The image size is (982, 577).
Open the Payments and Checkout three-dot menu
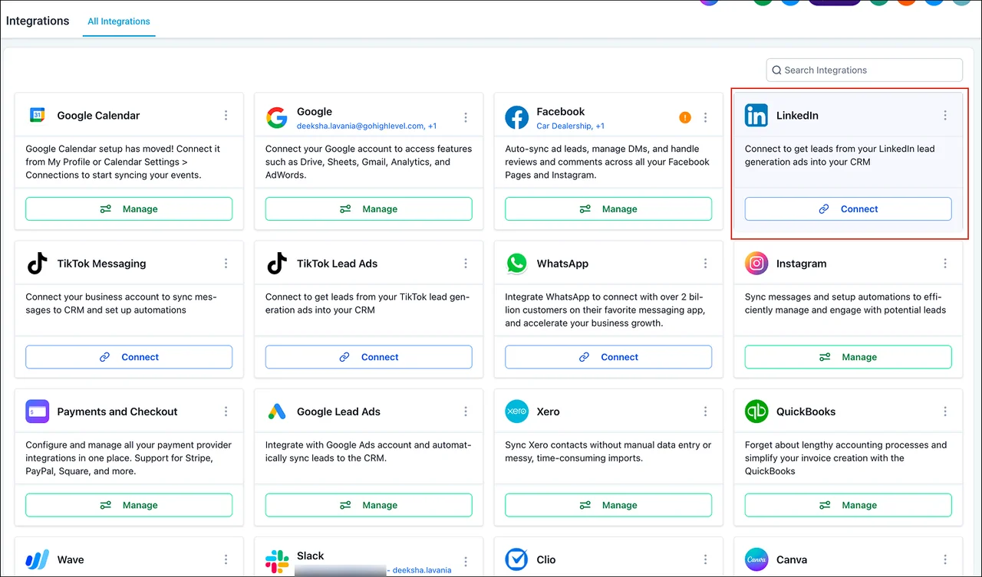pyautogui.click(x=226, y=411)
